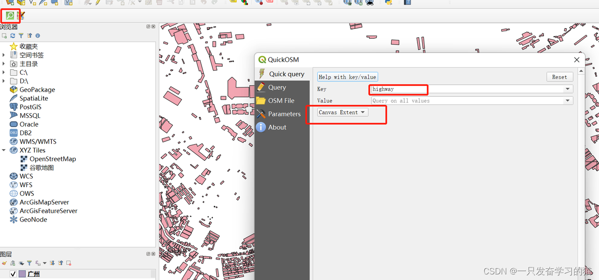Select ArcGisMapServer in the browser tree
The width and height of the screenshot is (599, 280).
point(44,202)
